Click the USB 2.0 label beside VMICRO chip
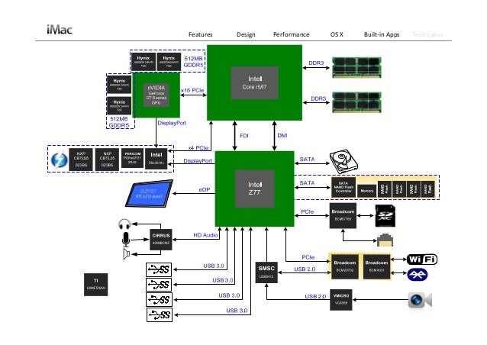Image resolution: width=487 pixels, height=345 pixels. [315, 296]
